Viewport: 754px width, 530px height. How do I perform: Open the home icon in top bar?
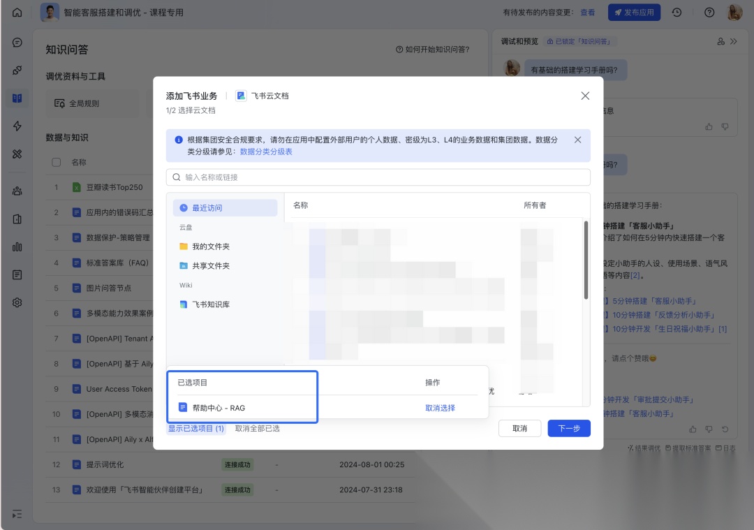[17, 13]
